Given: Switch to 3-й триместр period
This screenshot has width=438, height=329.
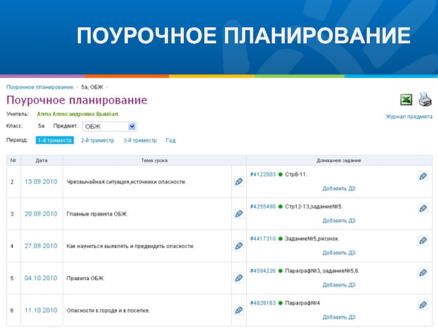Looking at the screenshot, I should coord(140,140).
